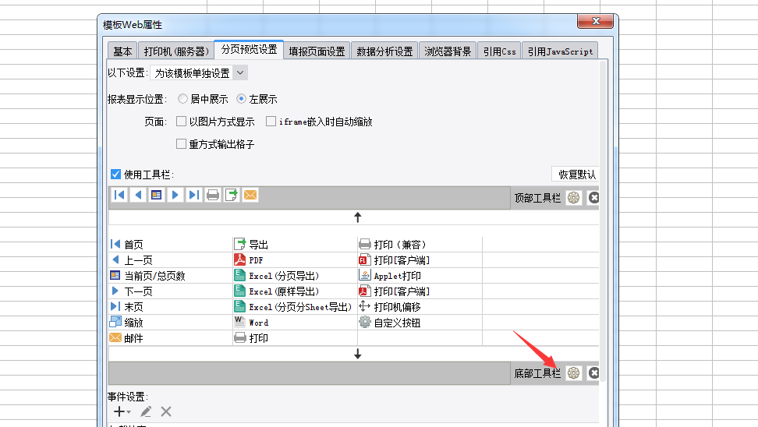Viewport: 758px width, 427px height.
Task: Tick iframe嵌入时自动缩放 checkbox
Action: [x=271, y=122]
